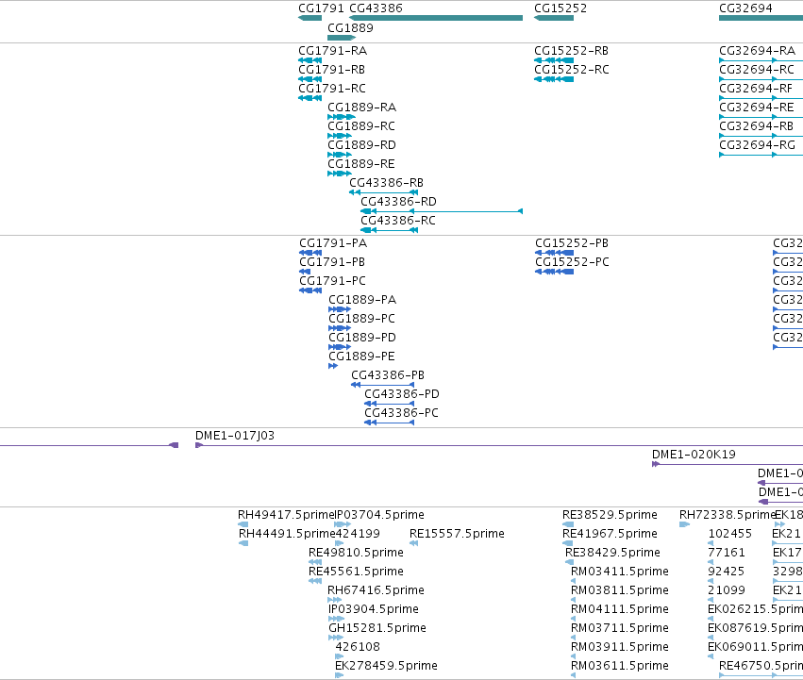This screenshot has height=680, width=803.
Task: Select transcript CG1889-RE
Action: 340,174
